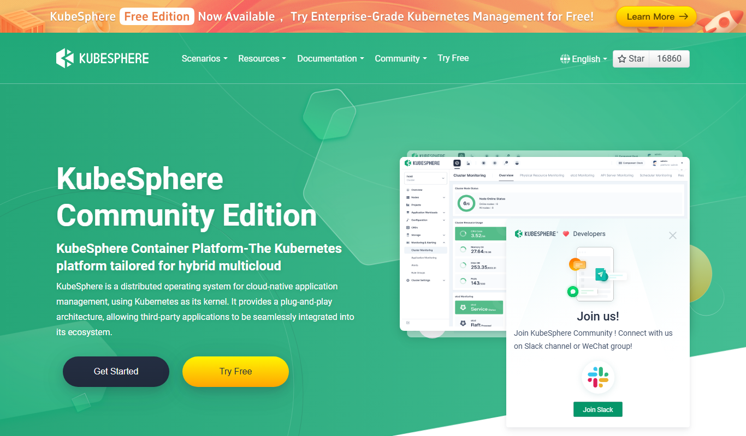Collapse Monitoring & Alerting in dashboard sidebar

click(443, 243)
